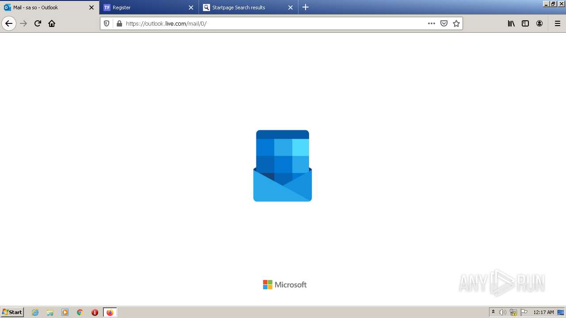Click the 12:17 AM clock
The image size is (566, 318).
[x=543, y=312]
